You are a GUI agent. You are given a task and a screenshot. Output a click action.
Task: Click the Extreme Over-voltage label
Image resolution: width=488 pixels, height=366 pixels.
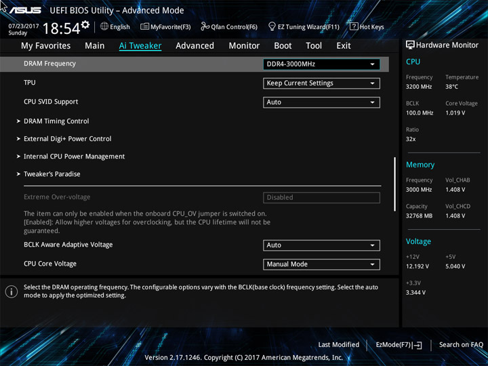(x=57, y=197)
